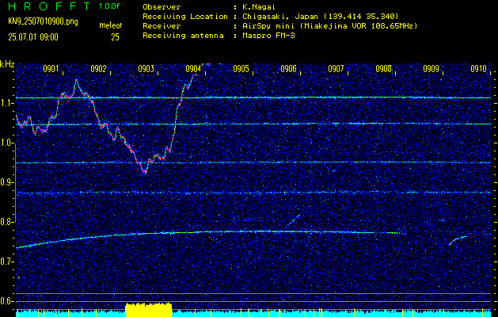This screenshot has width=498, height=317.
Task: Click the short curved echo under 0909
Action: (x=458, y=240)
